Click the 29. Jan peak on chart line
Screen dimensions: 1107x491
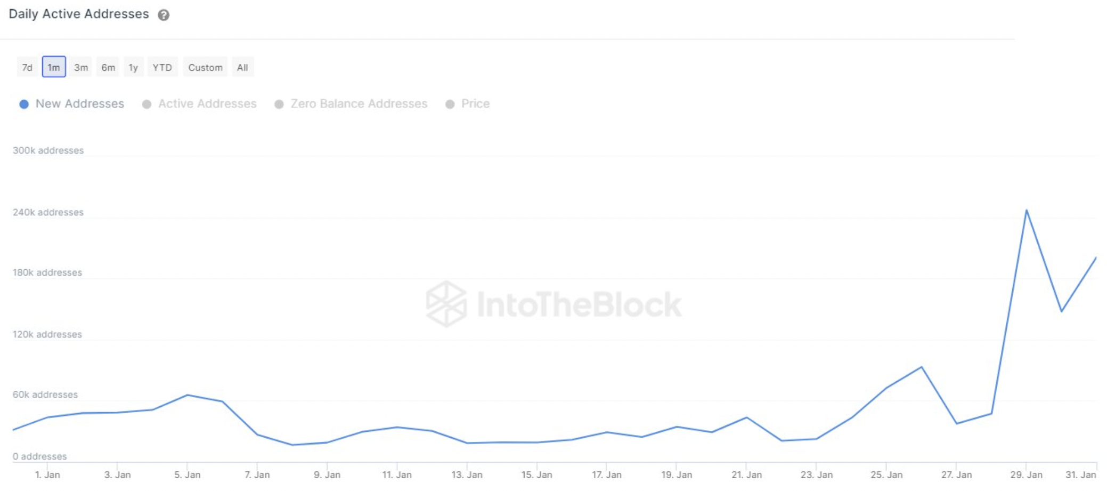pos(1027,211)
